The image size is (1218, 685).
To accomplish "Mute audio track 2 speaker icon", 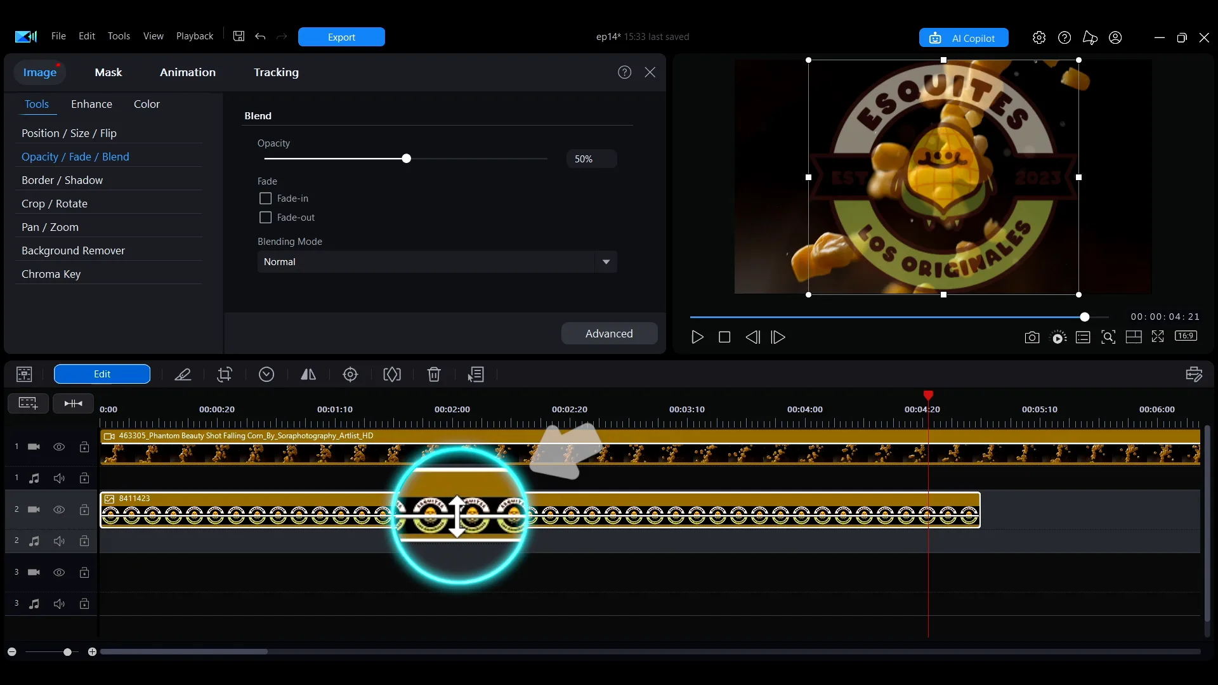I will [59, 541].
